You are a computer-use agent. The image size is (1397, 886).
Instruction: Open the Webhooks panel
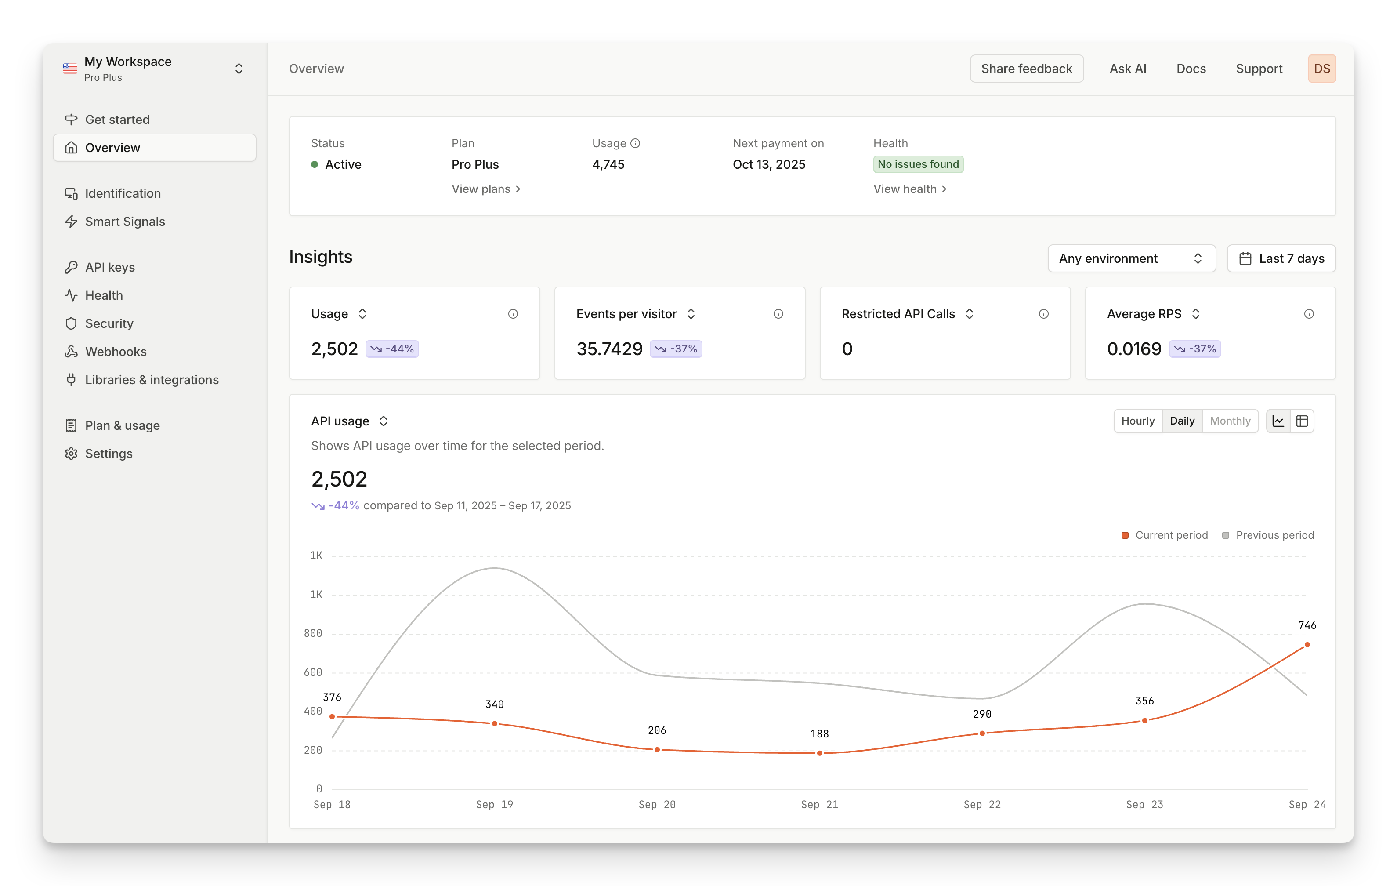pos(116,351)
